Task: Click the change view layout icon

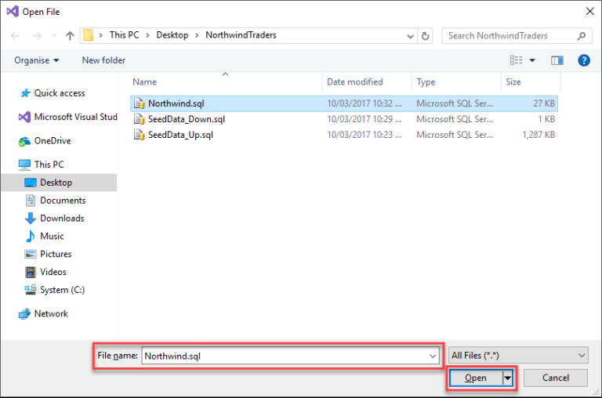Action: click(517, 60)
